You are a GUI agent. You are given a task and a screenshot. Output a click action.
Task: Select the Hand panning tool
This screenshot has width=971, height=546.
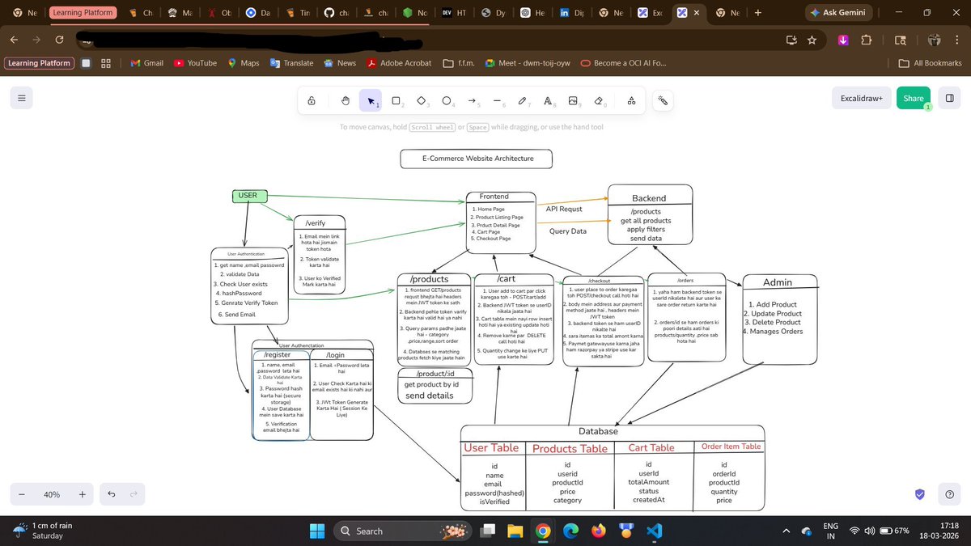[x=346, y=101]
